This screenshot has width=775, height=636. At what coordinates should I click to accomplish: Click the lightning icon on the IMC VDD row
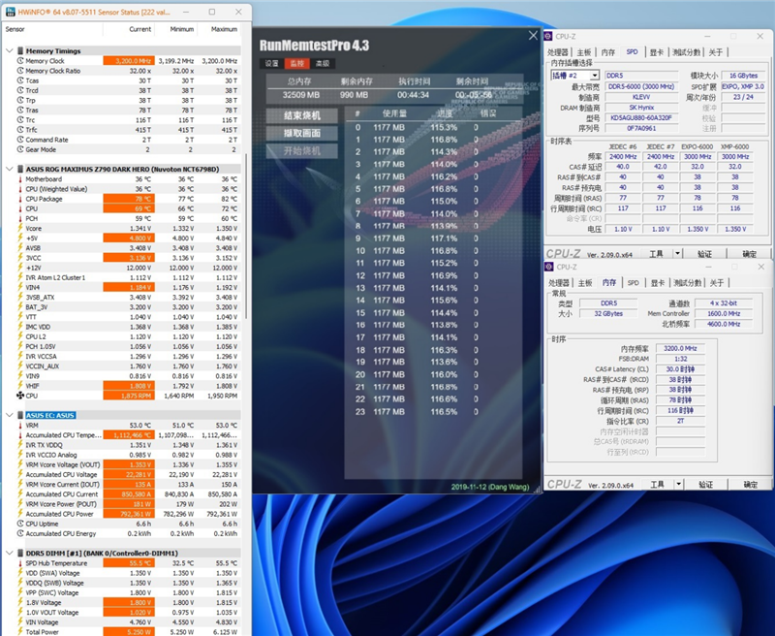[x=20, y=327]
